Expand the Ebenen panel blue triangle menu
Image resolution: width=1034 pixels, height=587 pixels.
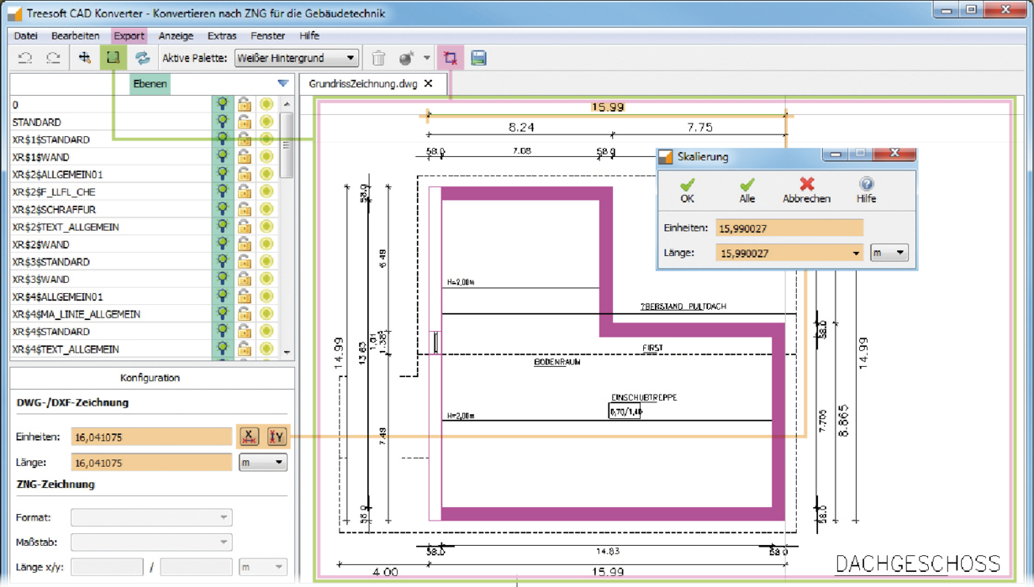tap(282, 83)
